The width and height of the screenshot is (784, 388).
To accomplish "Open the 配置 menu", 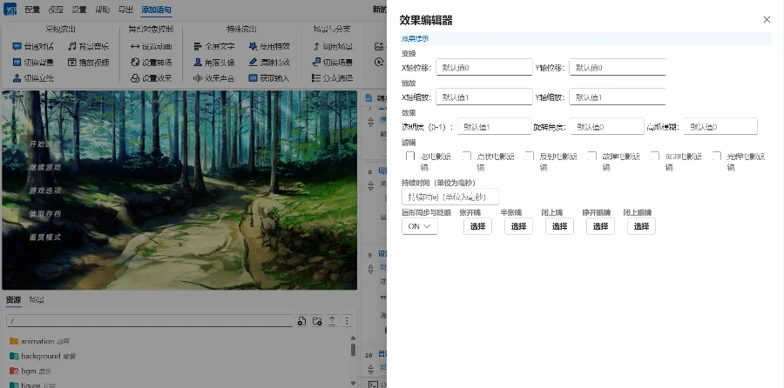I will 32,10.
